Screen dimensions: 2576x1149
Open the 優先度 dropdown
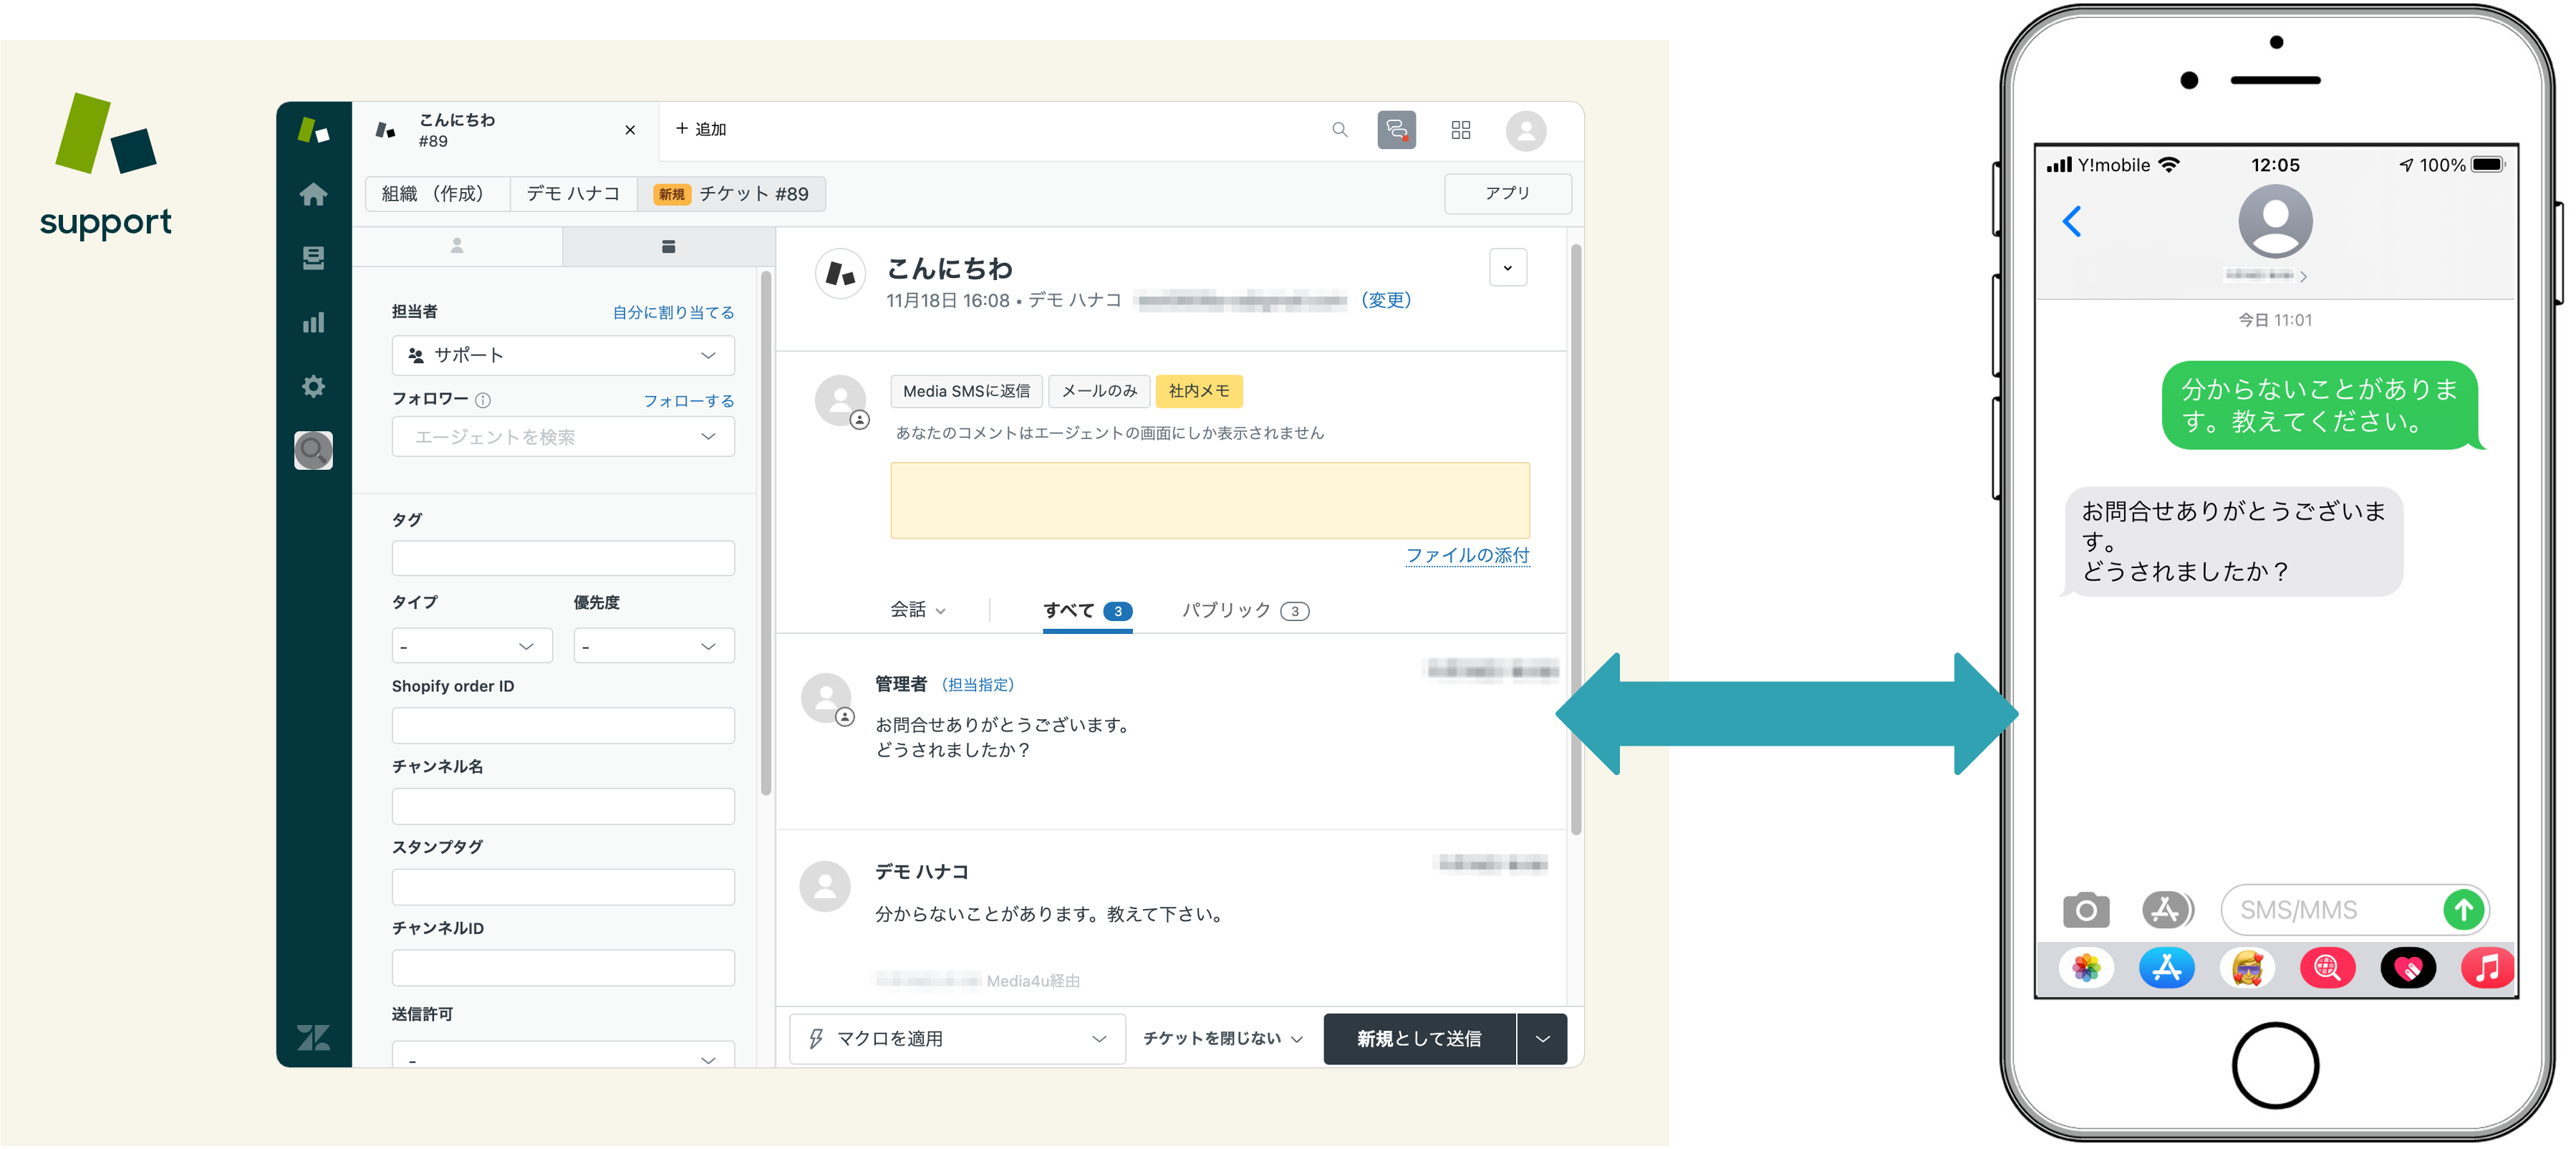[x=654, y=646]
